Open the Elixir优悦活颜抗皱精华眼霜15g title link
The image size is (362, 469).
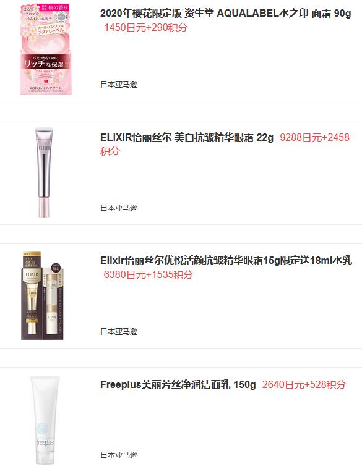pyautogui.click(x=226, y=261)
